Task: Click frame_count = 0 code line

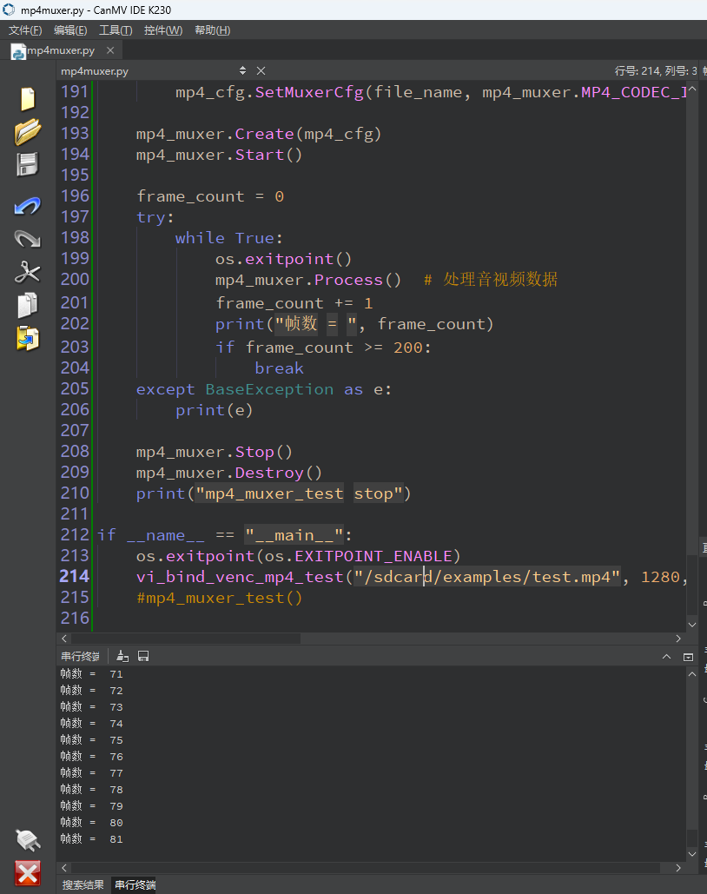Action: pyautogui.click(x=210, y=196)
